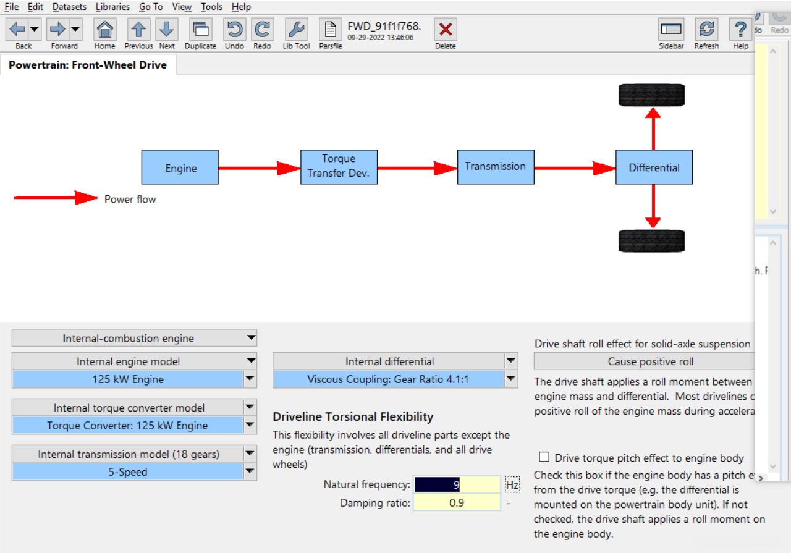This screenshot has width=791, height=553.
Task: Go to Previous dataset arrow icon
Action: point(138,29)
